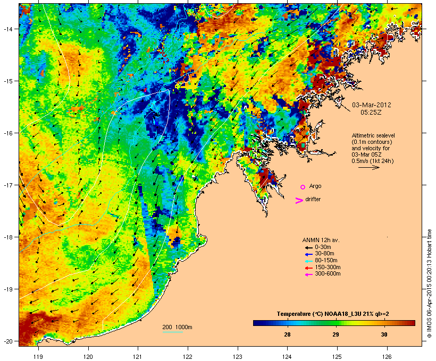The image size is (436, 361).
Task: Click the time label 05:25Z
Action: [371, 113]
